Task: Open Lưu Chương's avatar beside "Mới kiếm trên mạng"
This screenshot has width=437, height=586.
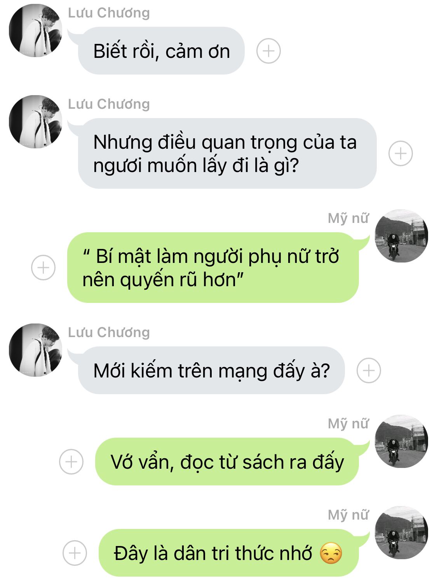Action: click(x=35, y=350)
